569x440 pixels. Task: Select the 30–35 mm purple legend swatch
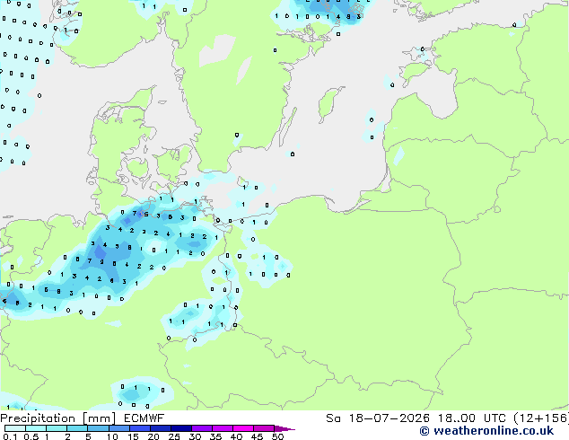click(x=202, y=428)
